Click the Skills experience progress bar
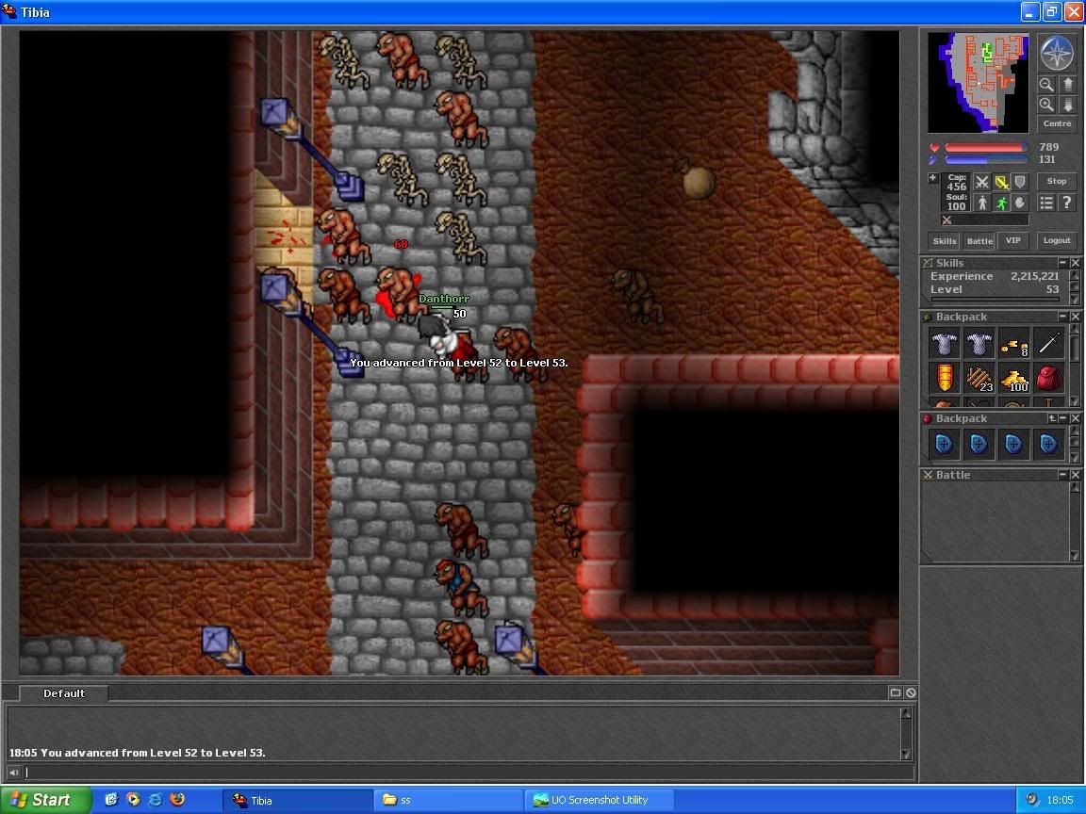1086x814 pixels. click(995, 299)
